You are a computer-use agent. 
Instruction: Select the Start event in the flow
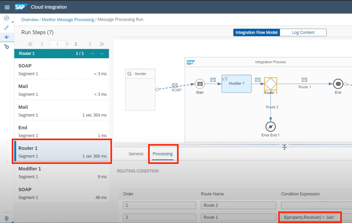200,84
